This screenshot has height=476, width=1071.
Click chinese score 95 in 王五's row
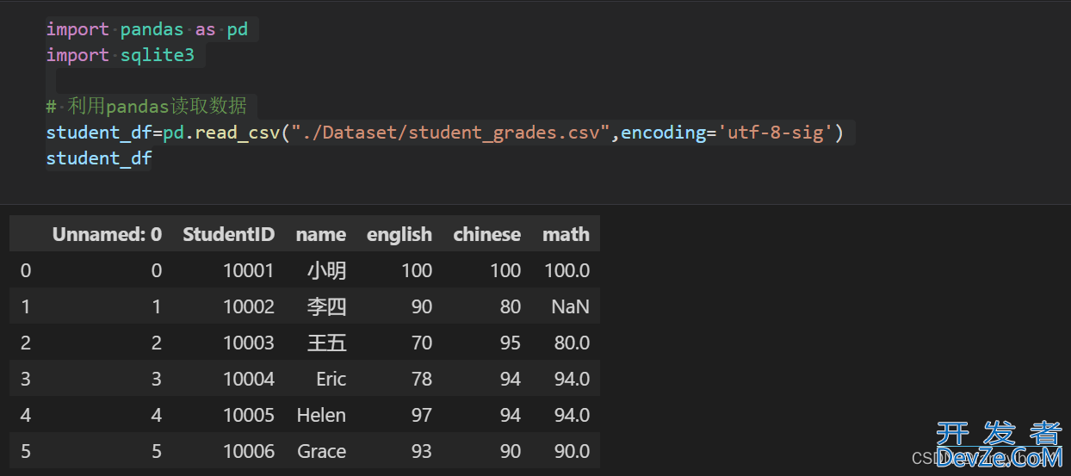click(x=511, y=343)
